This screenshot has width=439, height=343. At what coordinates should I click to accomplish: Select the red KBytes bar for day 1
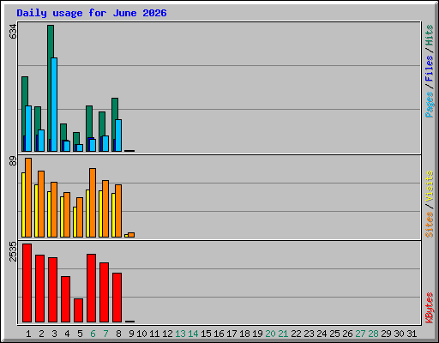[x=27, y=283]
